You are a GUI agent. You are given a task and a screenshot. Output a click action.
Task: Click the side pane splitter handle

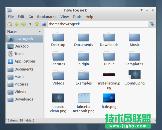(44, 73)
